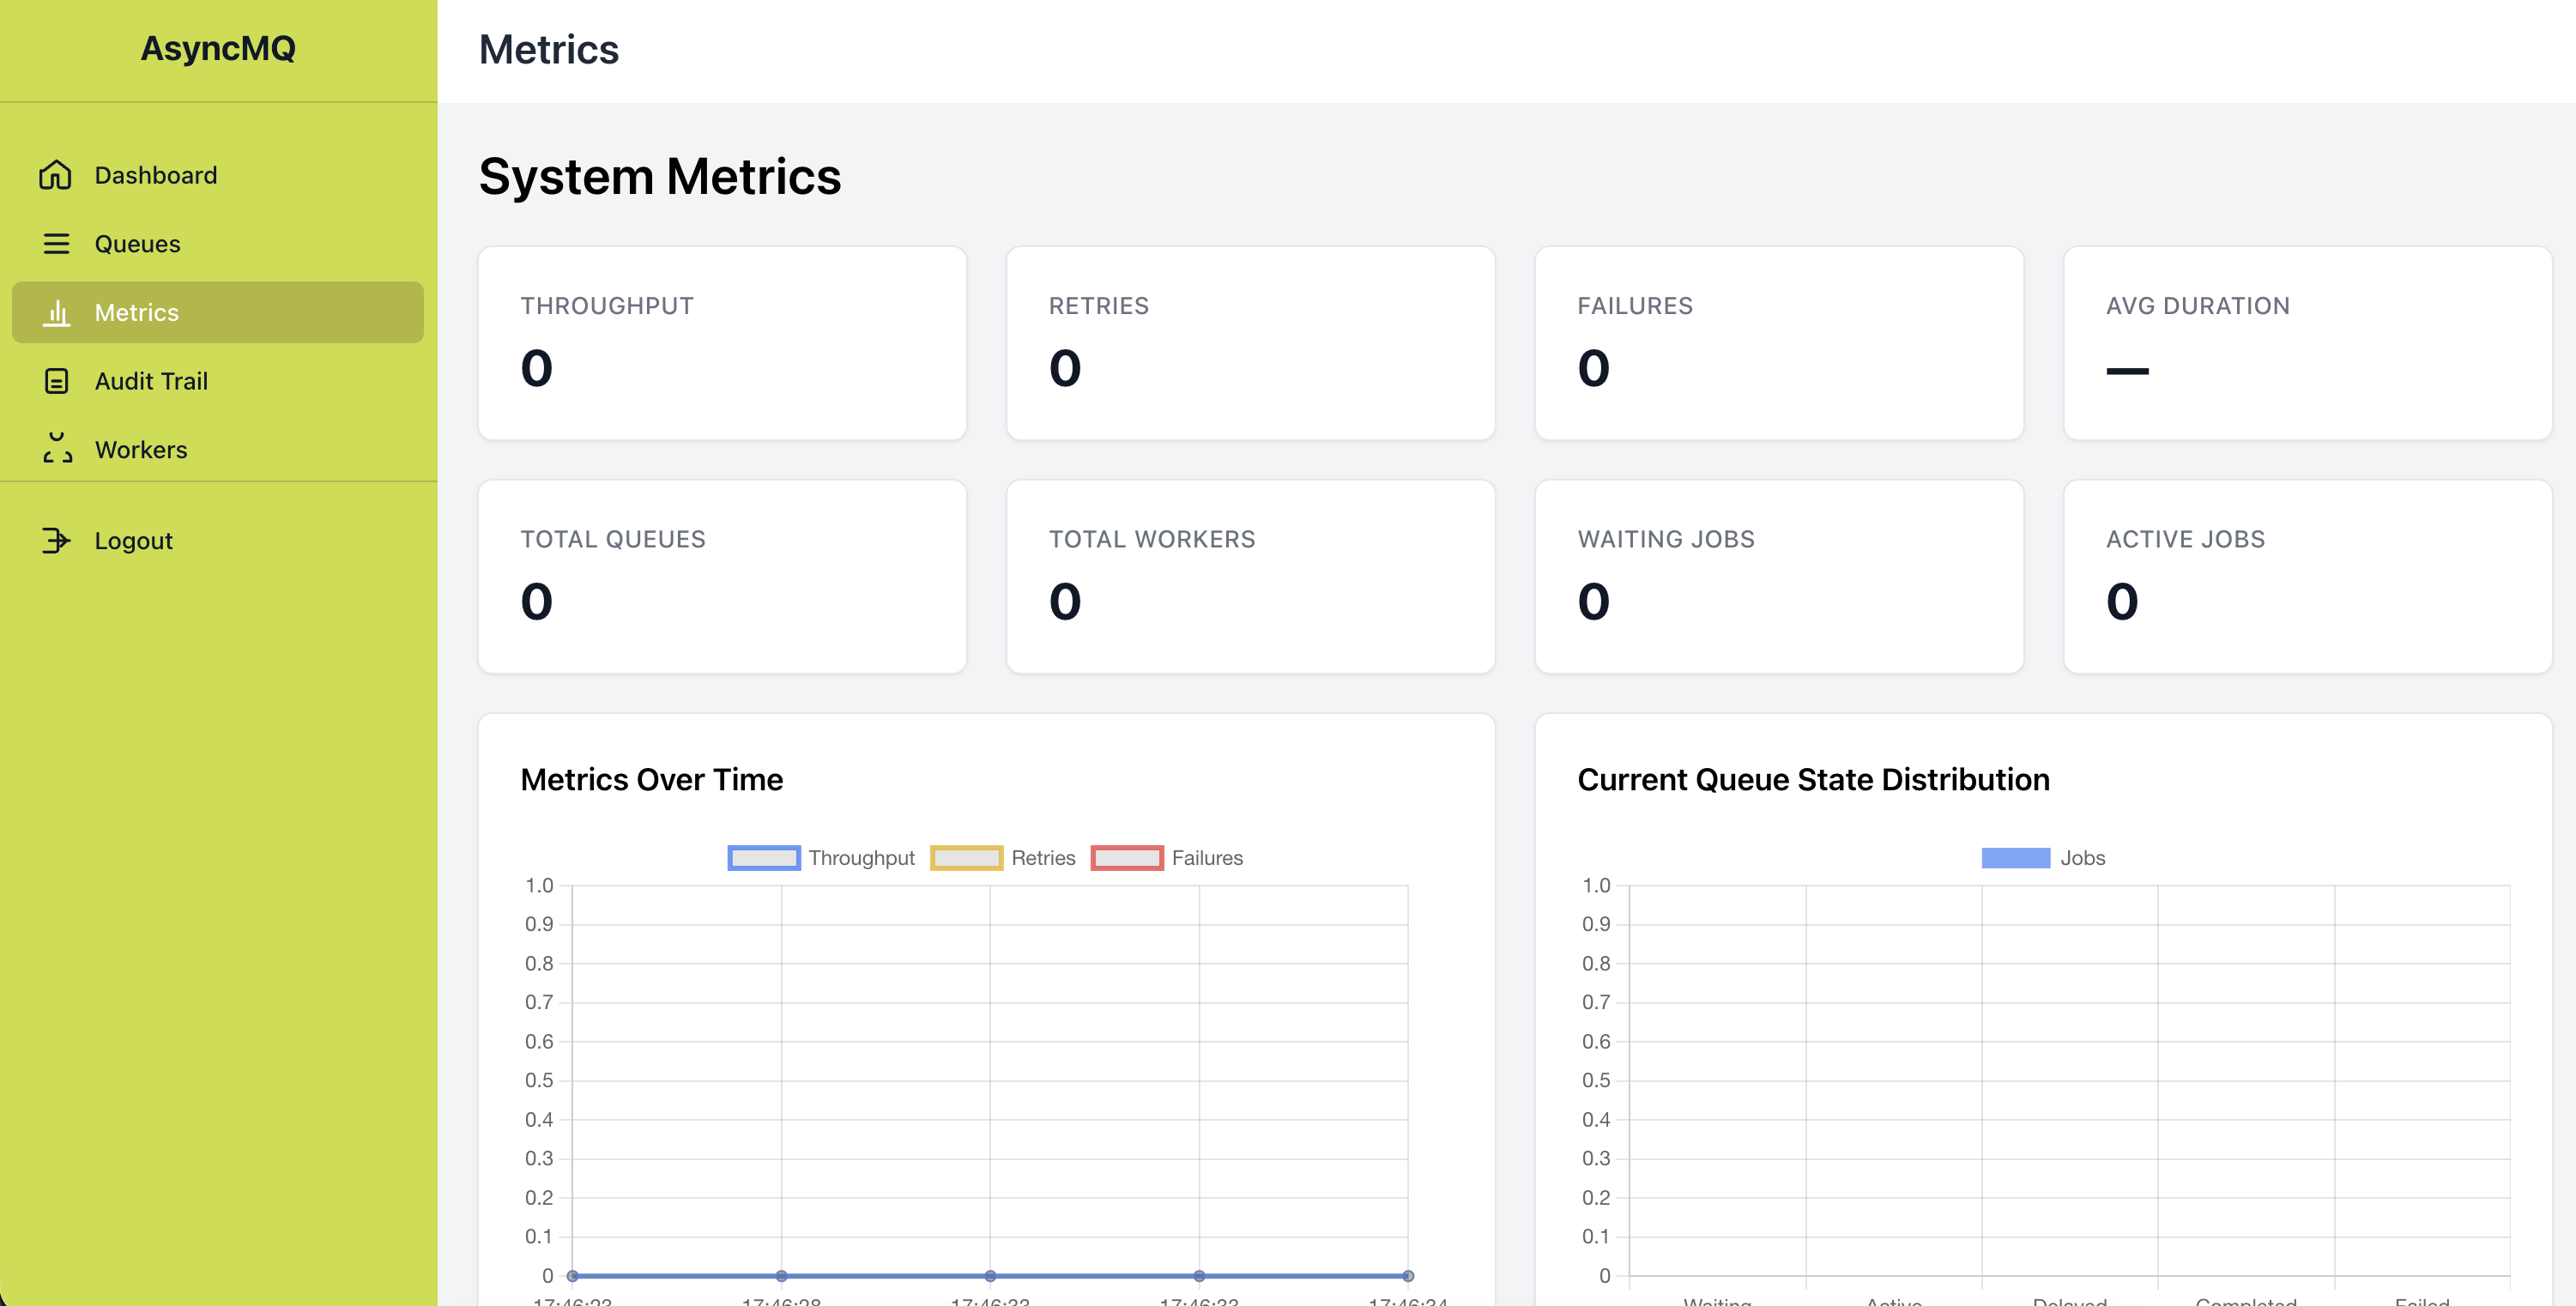
Task: Click the AsyncMQ logo
Action: 218,49
